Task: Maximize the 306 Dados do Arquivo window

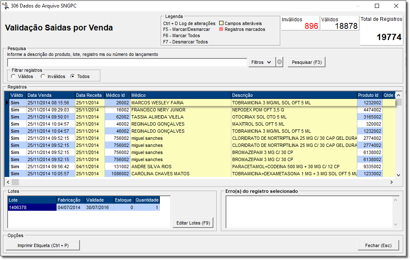Action: pos(377,6)
